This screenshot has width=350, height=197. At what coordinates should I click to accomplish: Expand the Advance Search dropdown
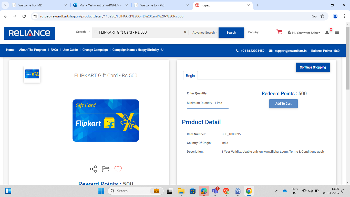[x=205, y=33]
